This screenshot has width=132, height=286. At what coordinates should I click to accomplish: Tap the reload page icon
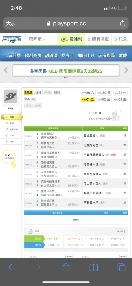click(122, 23)
